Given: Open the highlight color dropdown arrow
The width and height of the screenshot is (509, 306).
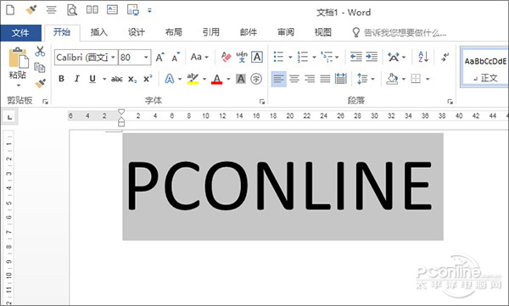Looking at the screenshot, I should pos(204,79).
